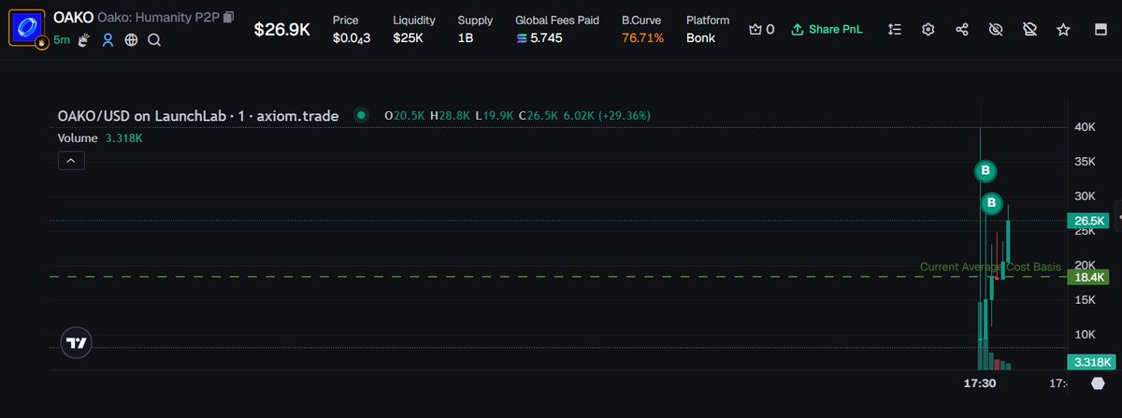Click the clapping hands icon under OAKO

click(83, 39)
